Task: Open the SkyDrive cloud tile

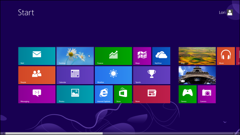Action: click(161, 56)
